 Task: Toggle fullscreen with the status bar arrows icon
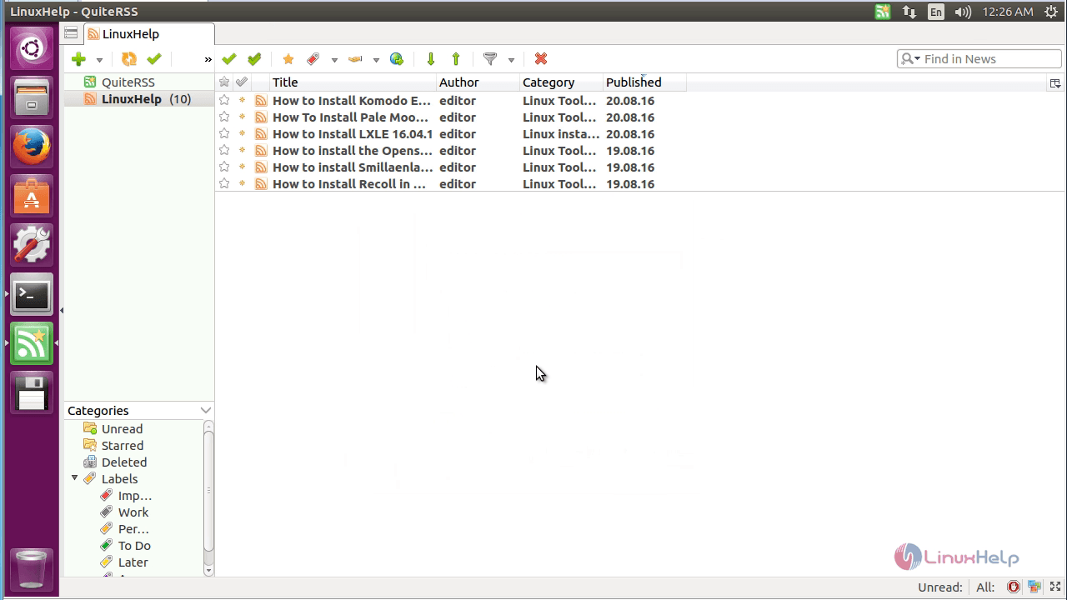click(x=1054, y=587)
